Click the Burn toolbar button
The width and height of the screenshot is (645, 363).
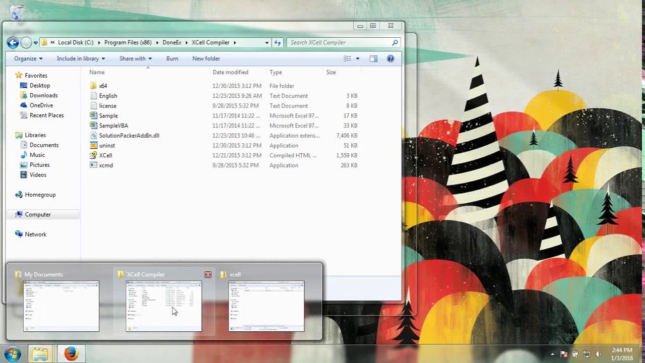coord(172,58)
